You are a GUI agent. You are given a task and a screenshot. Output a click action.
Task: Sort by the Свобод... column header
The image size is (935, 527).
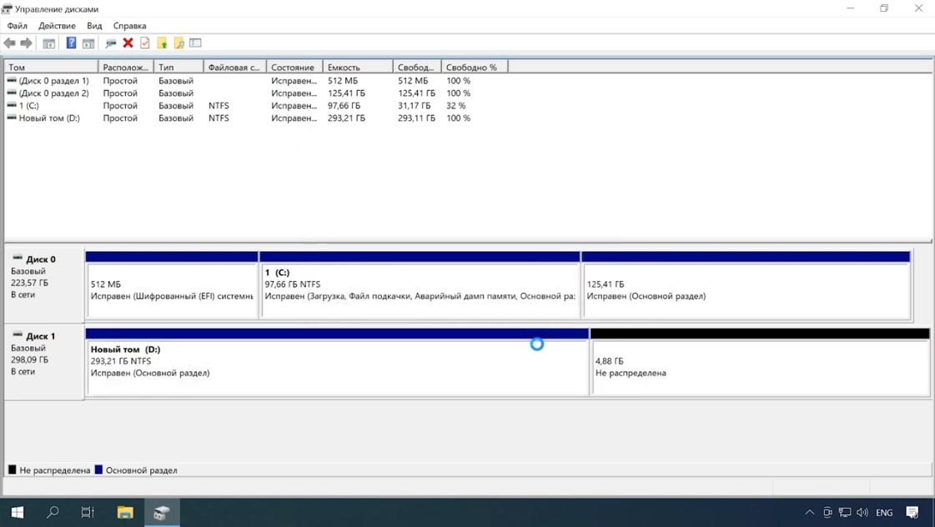point(417,68)
